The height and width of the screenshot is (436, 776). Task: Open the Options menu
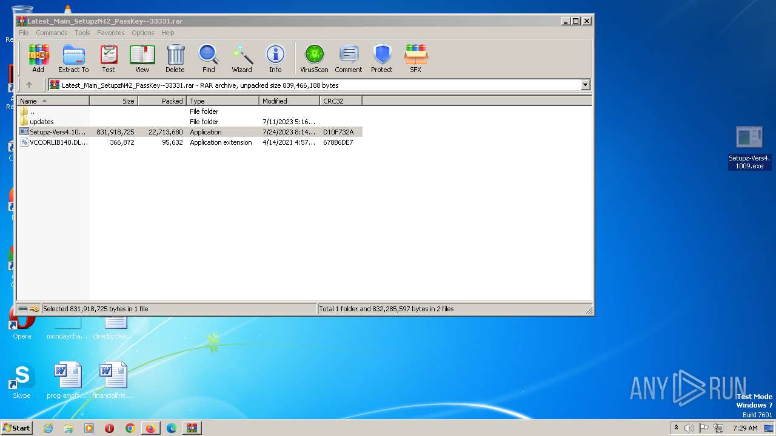coord(143,33)
